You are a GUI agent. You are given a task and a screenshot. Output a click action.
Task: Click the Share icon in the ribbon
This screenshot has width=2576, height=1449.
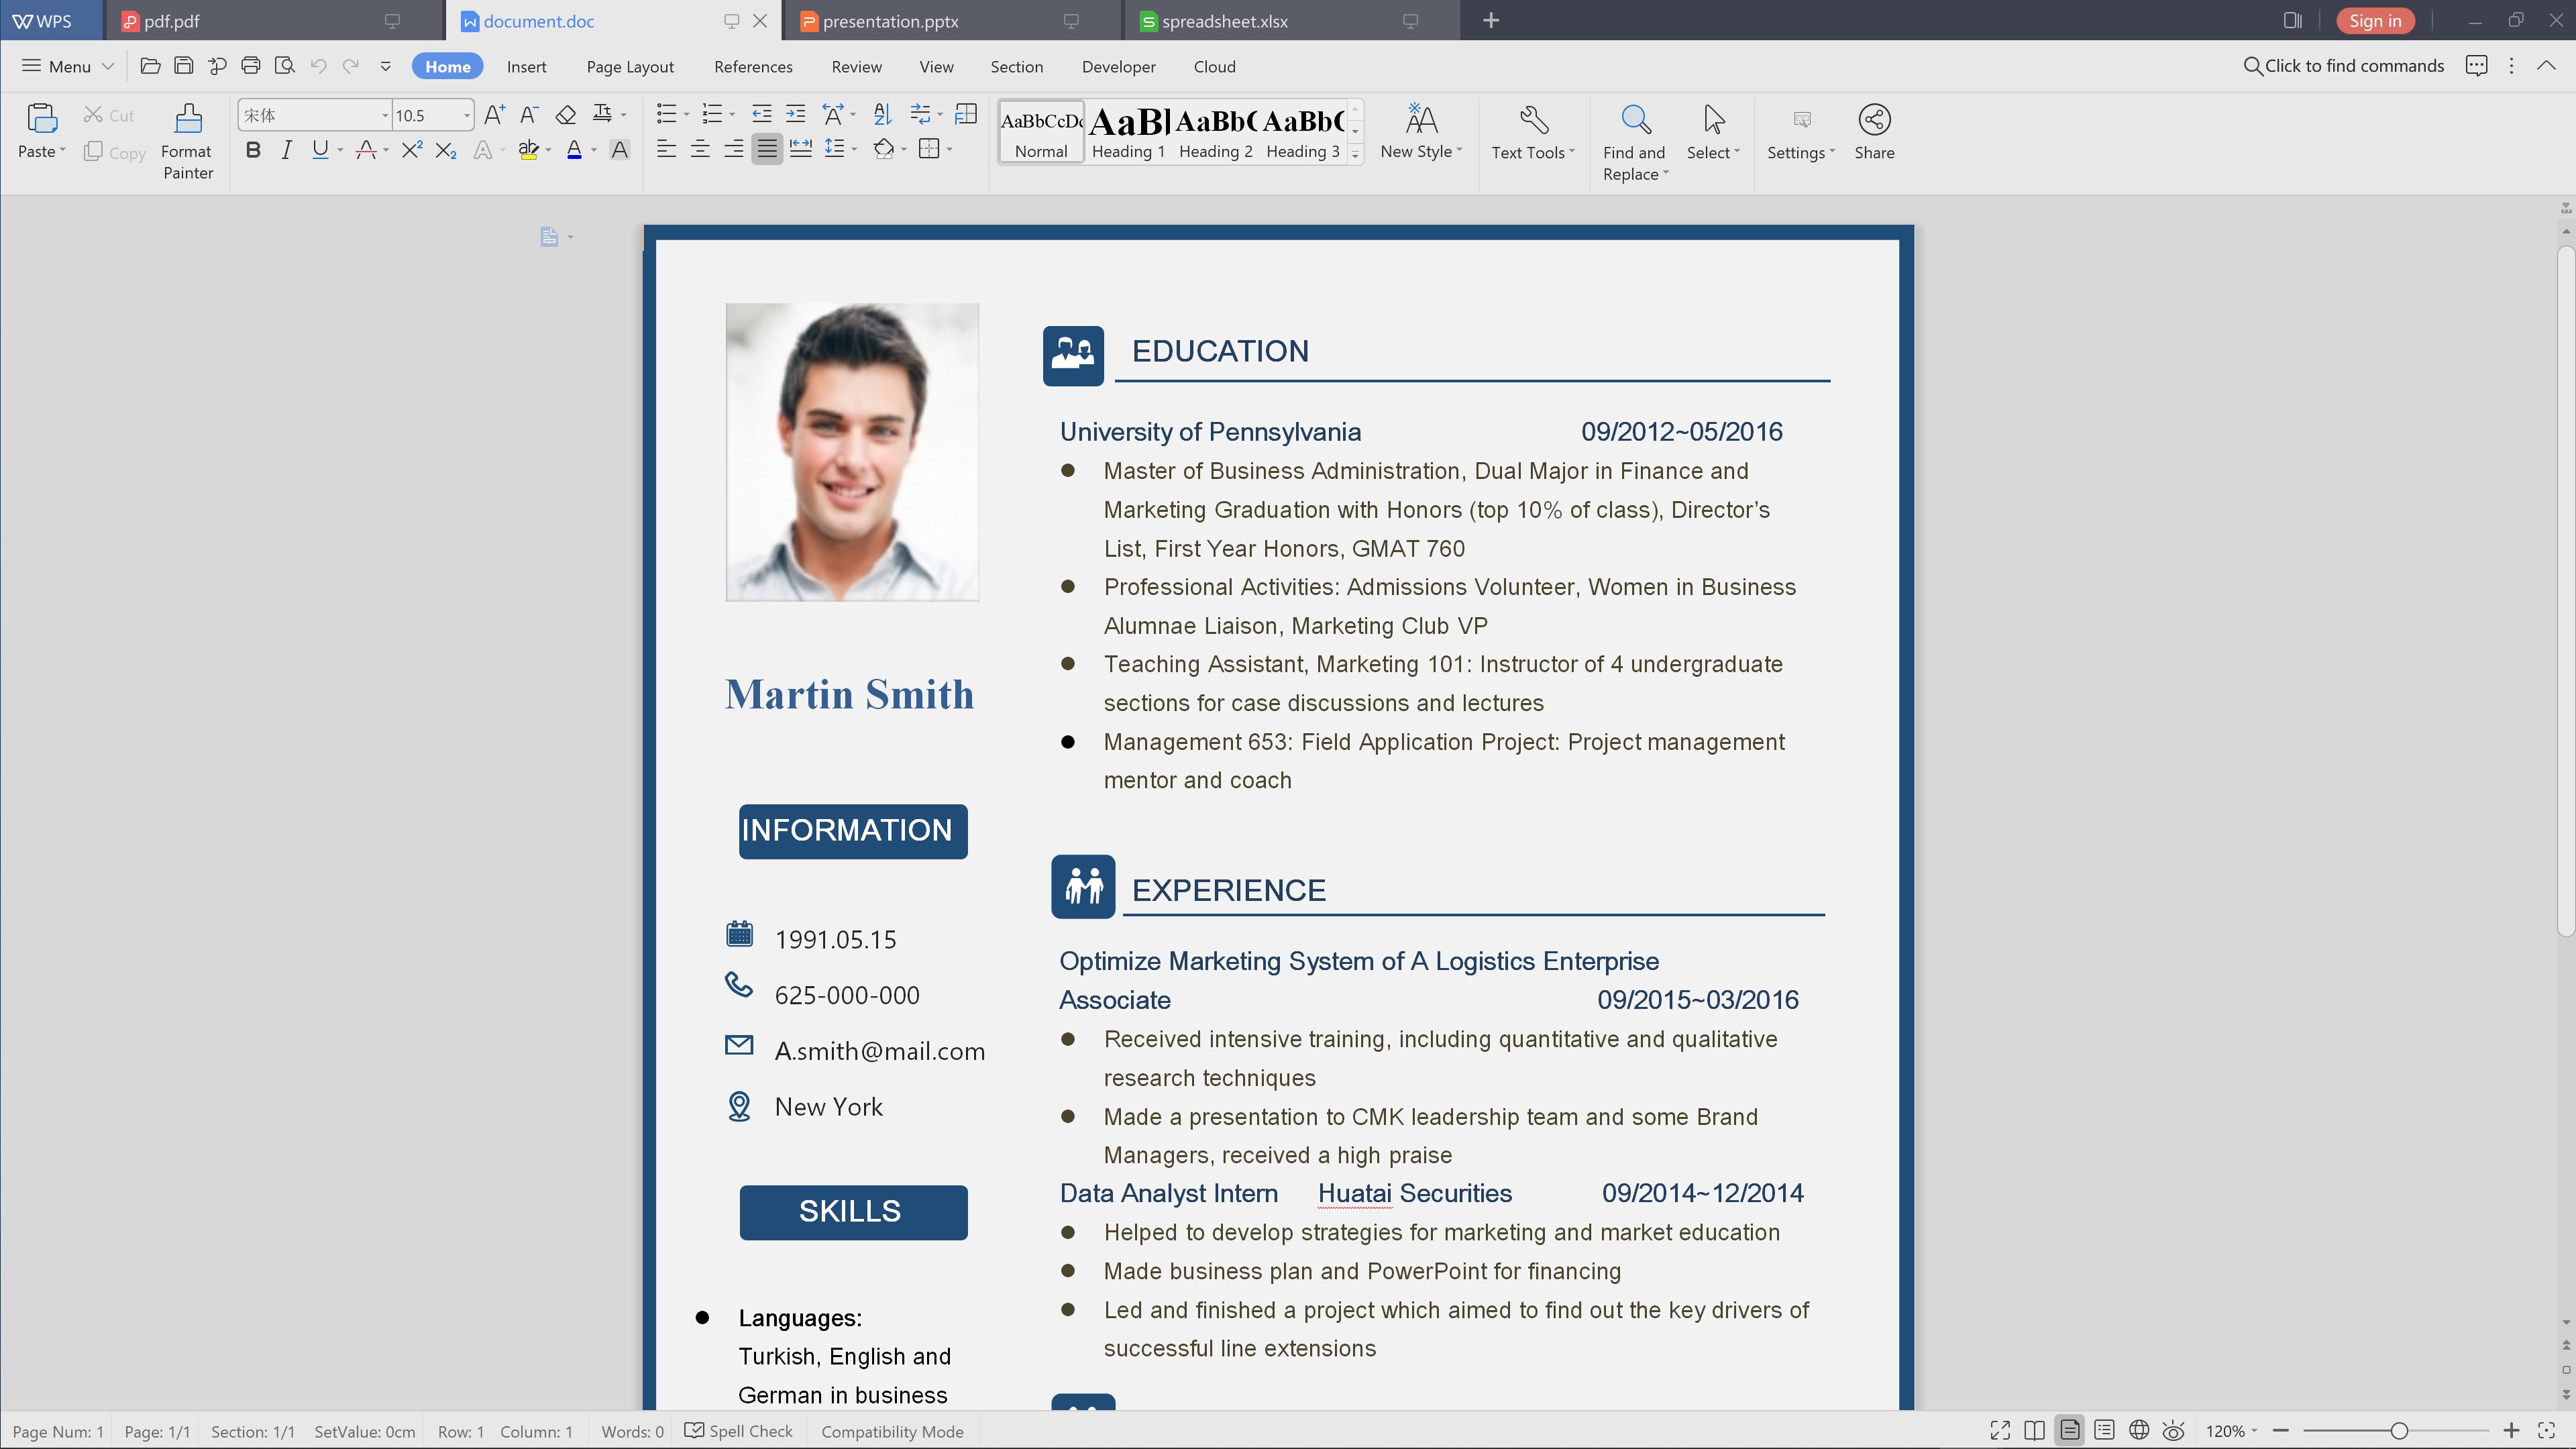(x=1874, y=120)
